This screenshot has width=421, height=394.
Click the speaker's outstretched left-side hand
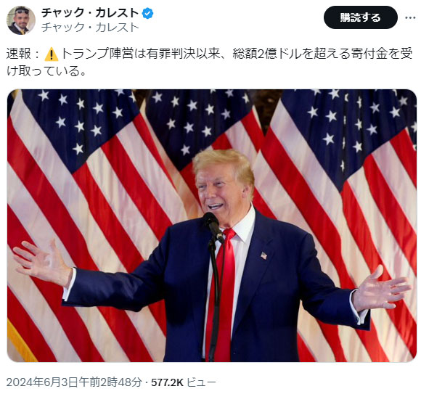[x=42, y=263]
